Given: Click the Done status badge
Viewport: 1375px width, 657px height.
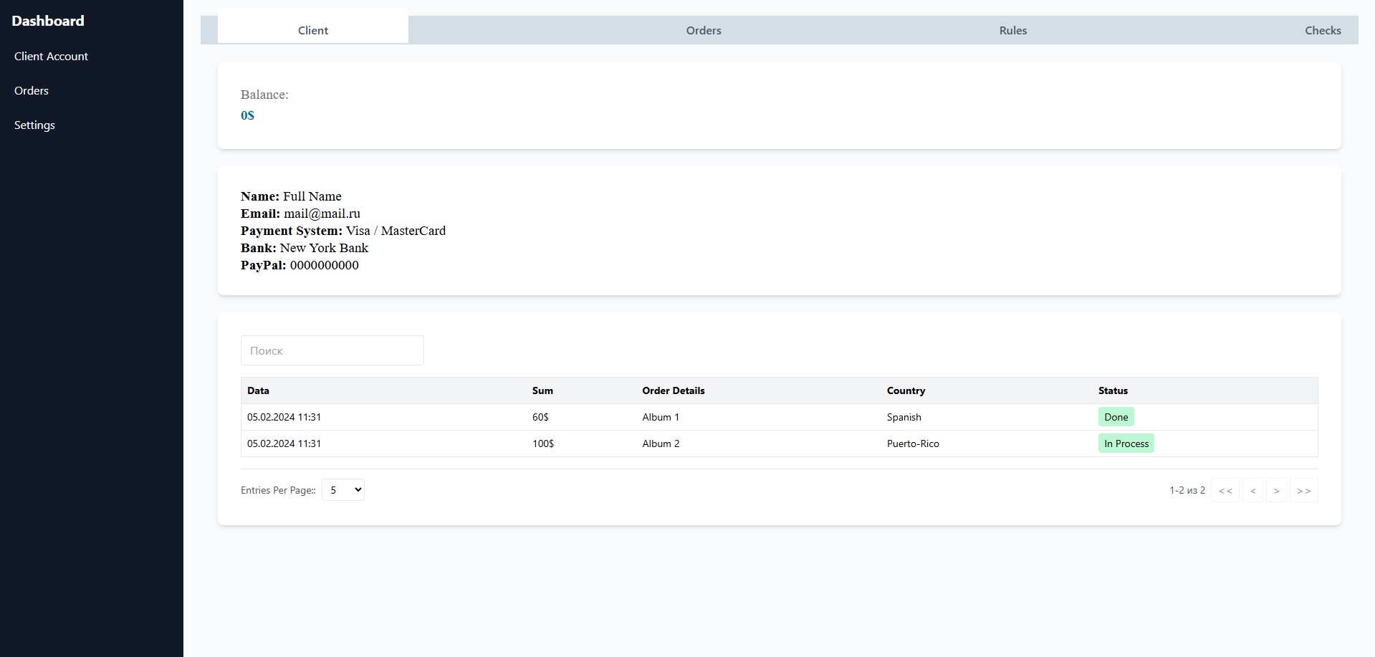Looking at the screenshot, I should coord(1116,417).
